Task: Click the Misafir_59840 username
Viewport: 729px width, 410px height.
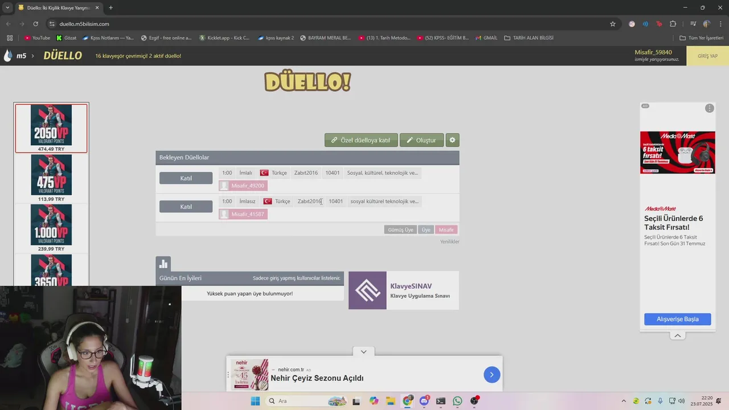Action: (x=653, y=52)
